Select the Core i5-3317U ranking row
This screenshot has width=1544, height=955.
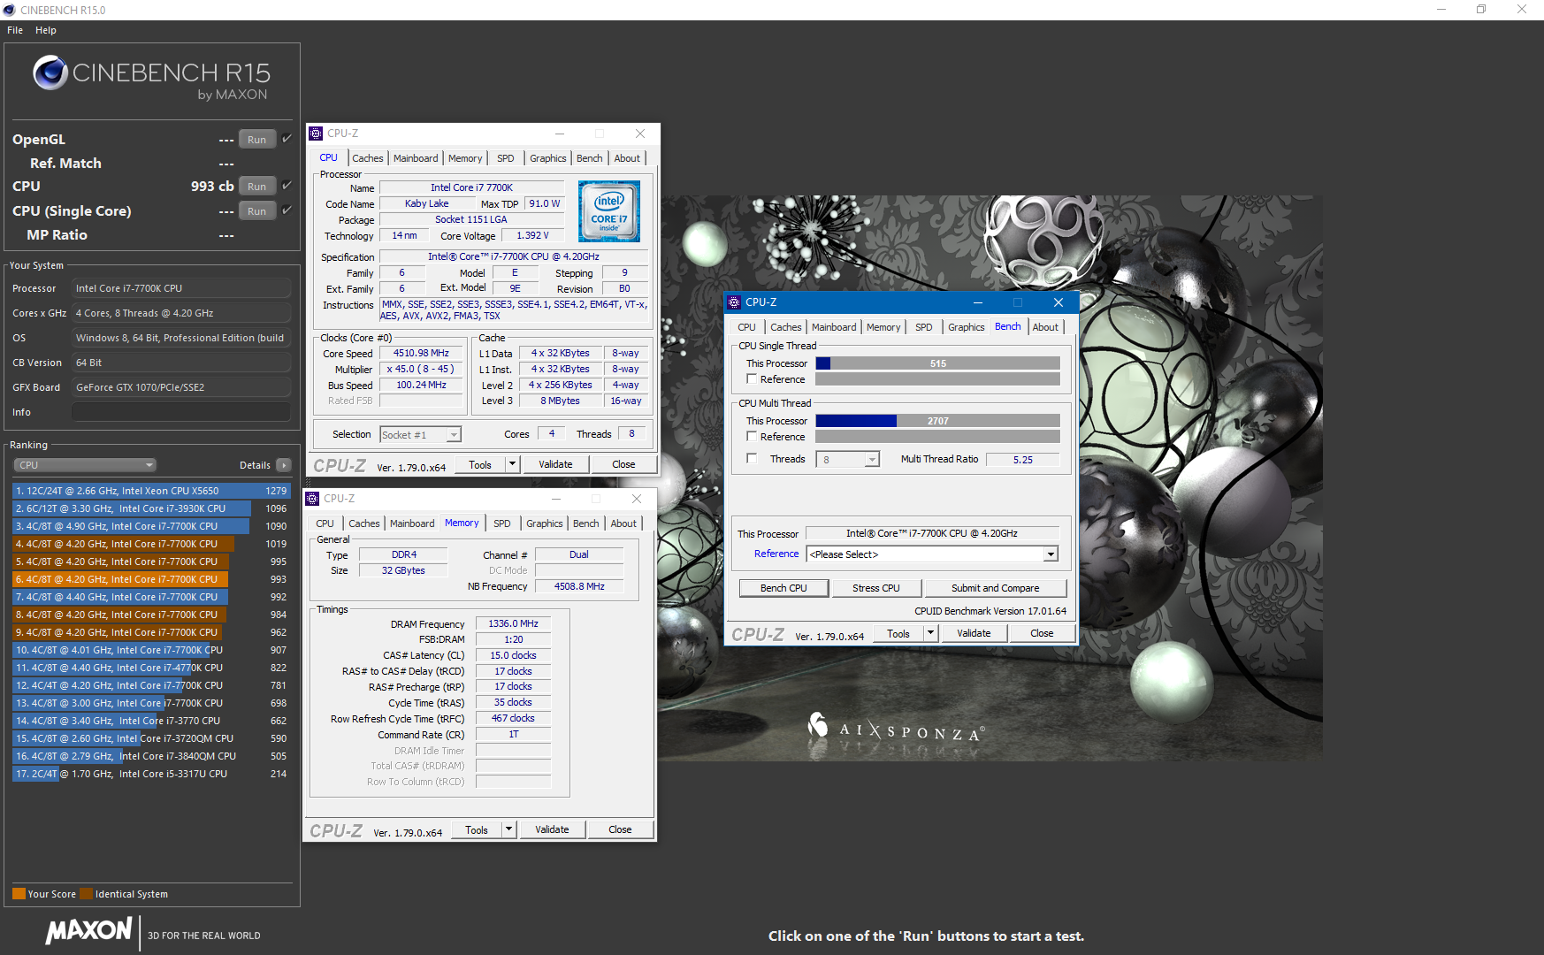[151, 774]
